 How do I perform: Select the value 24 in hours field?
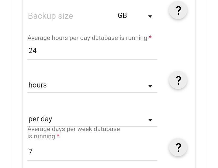pyautogui.click(x=32, y=51)
